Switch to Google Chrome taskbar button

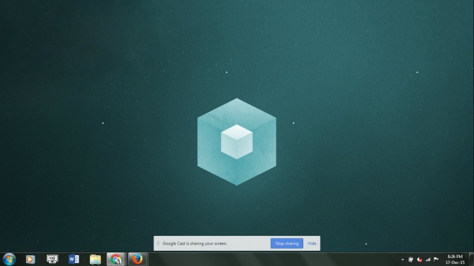pyautogui.click(x=116, y=259)
